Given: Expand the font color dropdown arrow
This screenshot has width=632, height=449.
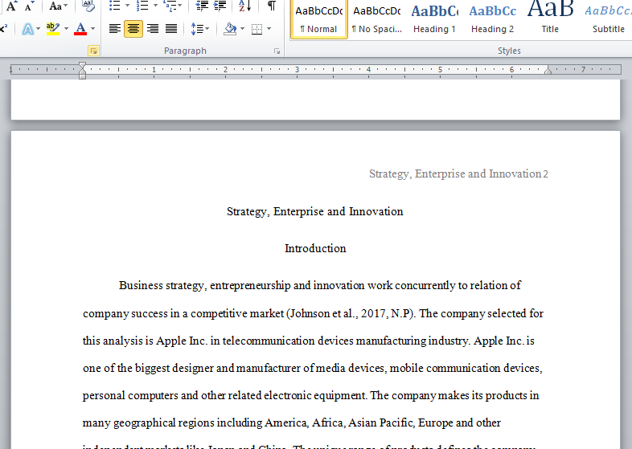Looking at the screenshot, I should pyautogui.click(x=92, y=29).
